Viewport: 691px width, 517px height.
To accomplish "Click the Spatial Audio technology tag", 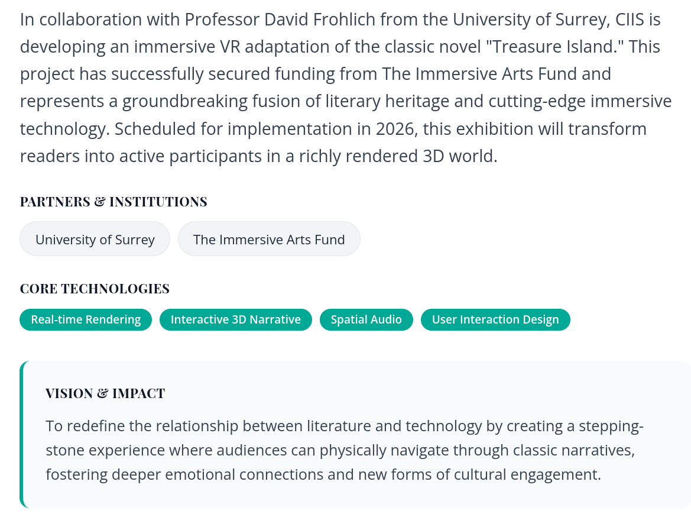I will pyautogui.click(x=366, y=320).
